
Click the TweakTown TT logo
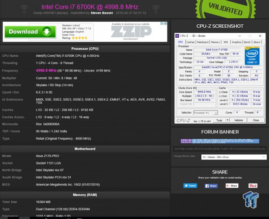[251, 200]
